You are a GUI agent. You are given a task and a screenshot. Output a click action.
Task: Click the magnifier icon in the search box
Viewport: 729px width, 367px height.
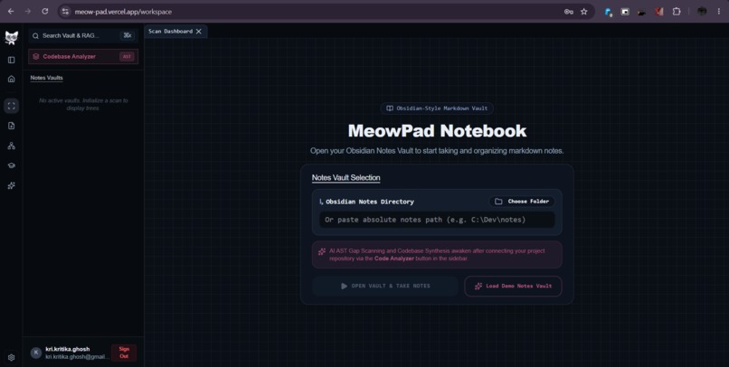coord(35,36)
